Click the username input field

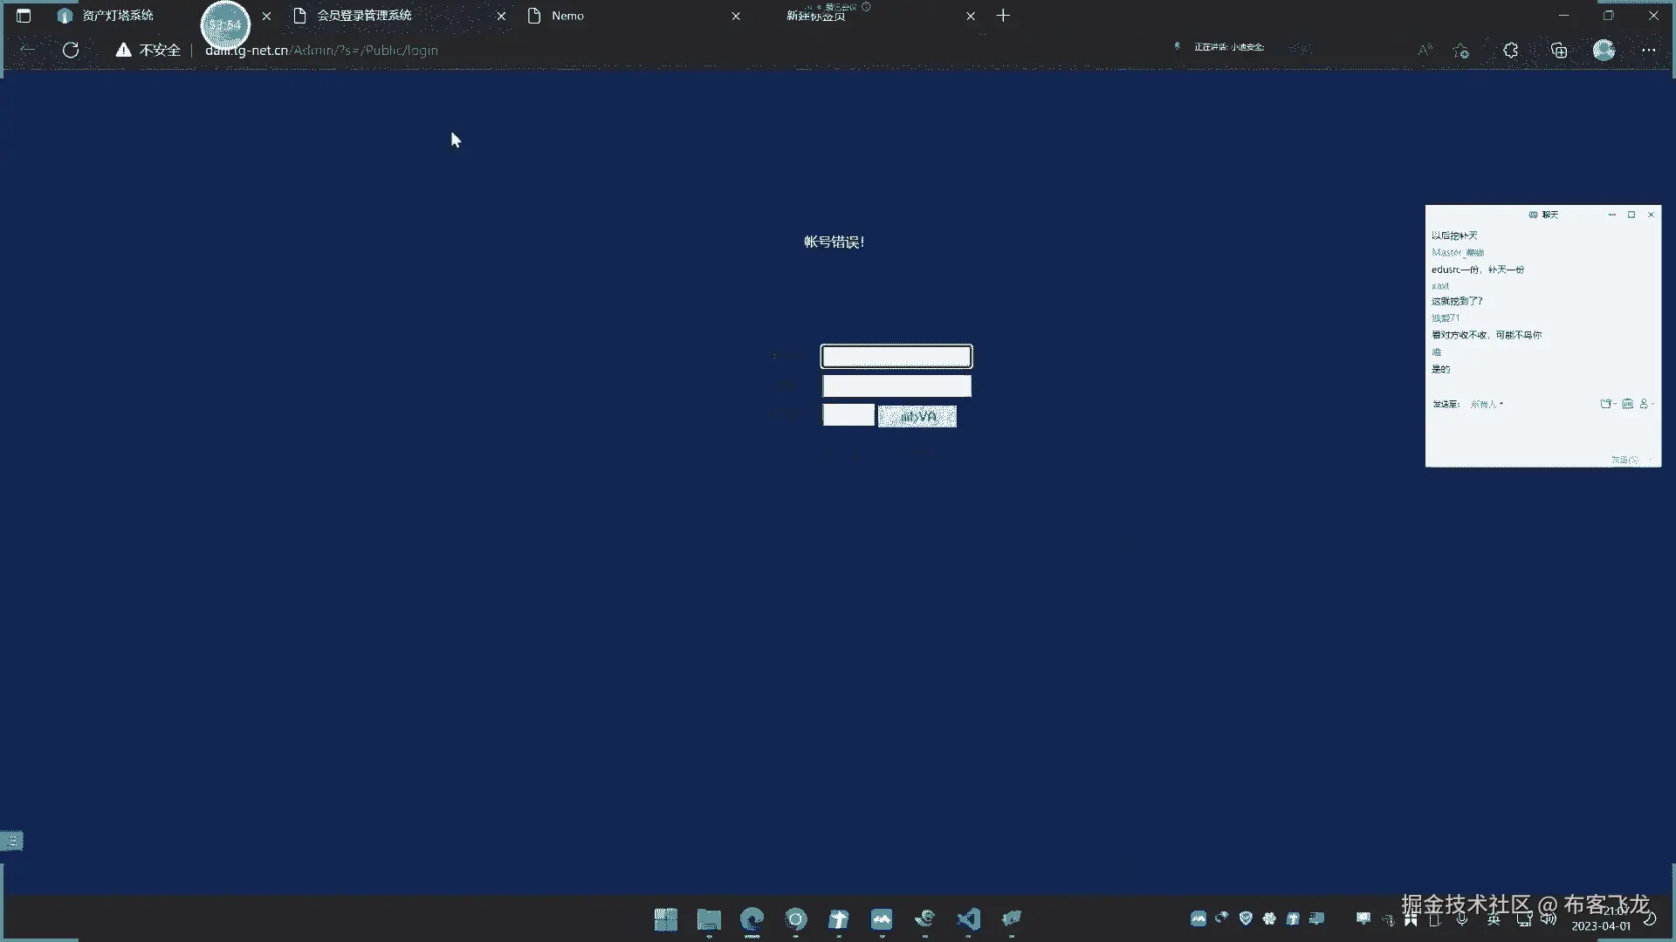click(x=896, y=356)
